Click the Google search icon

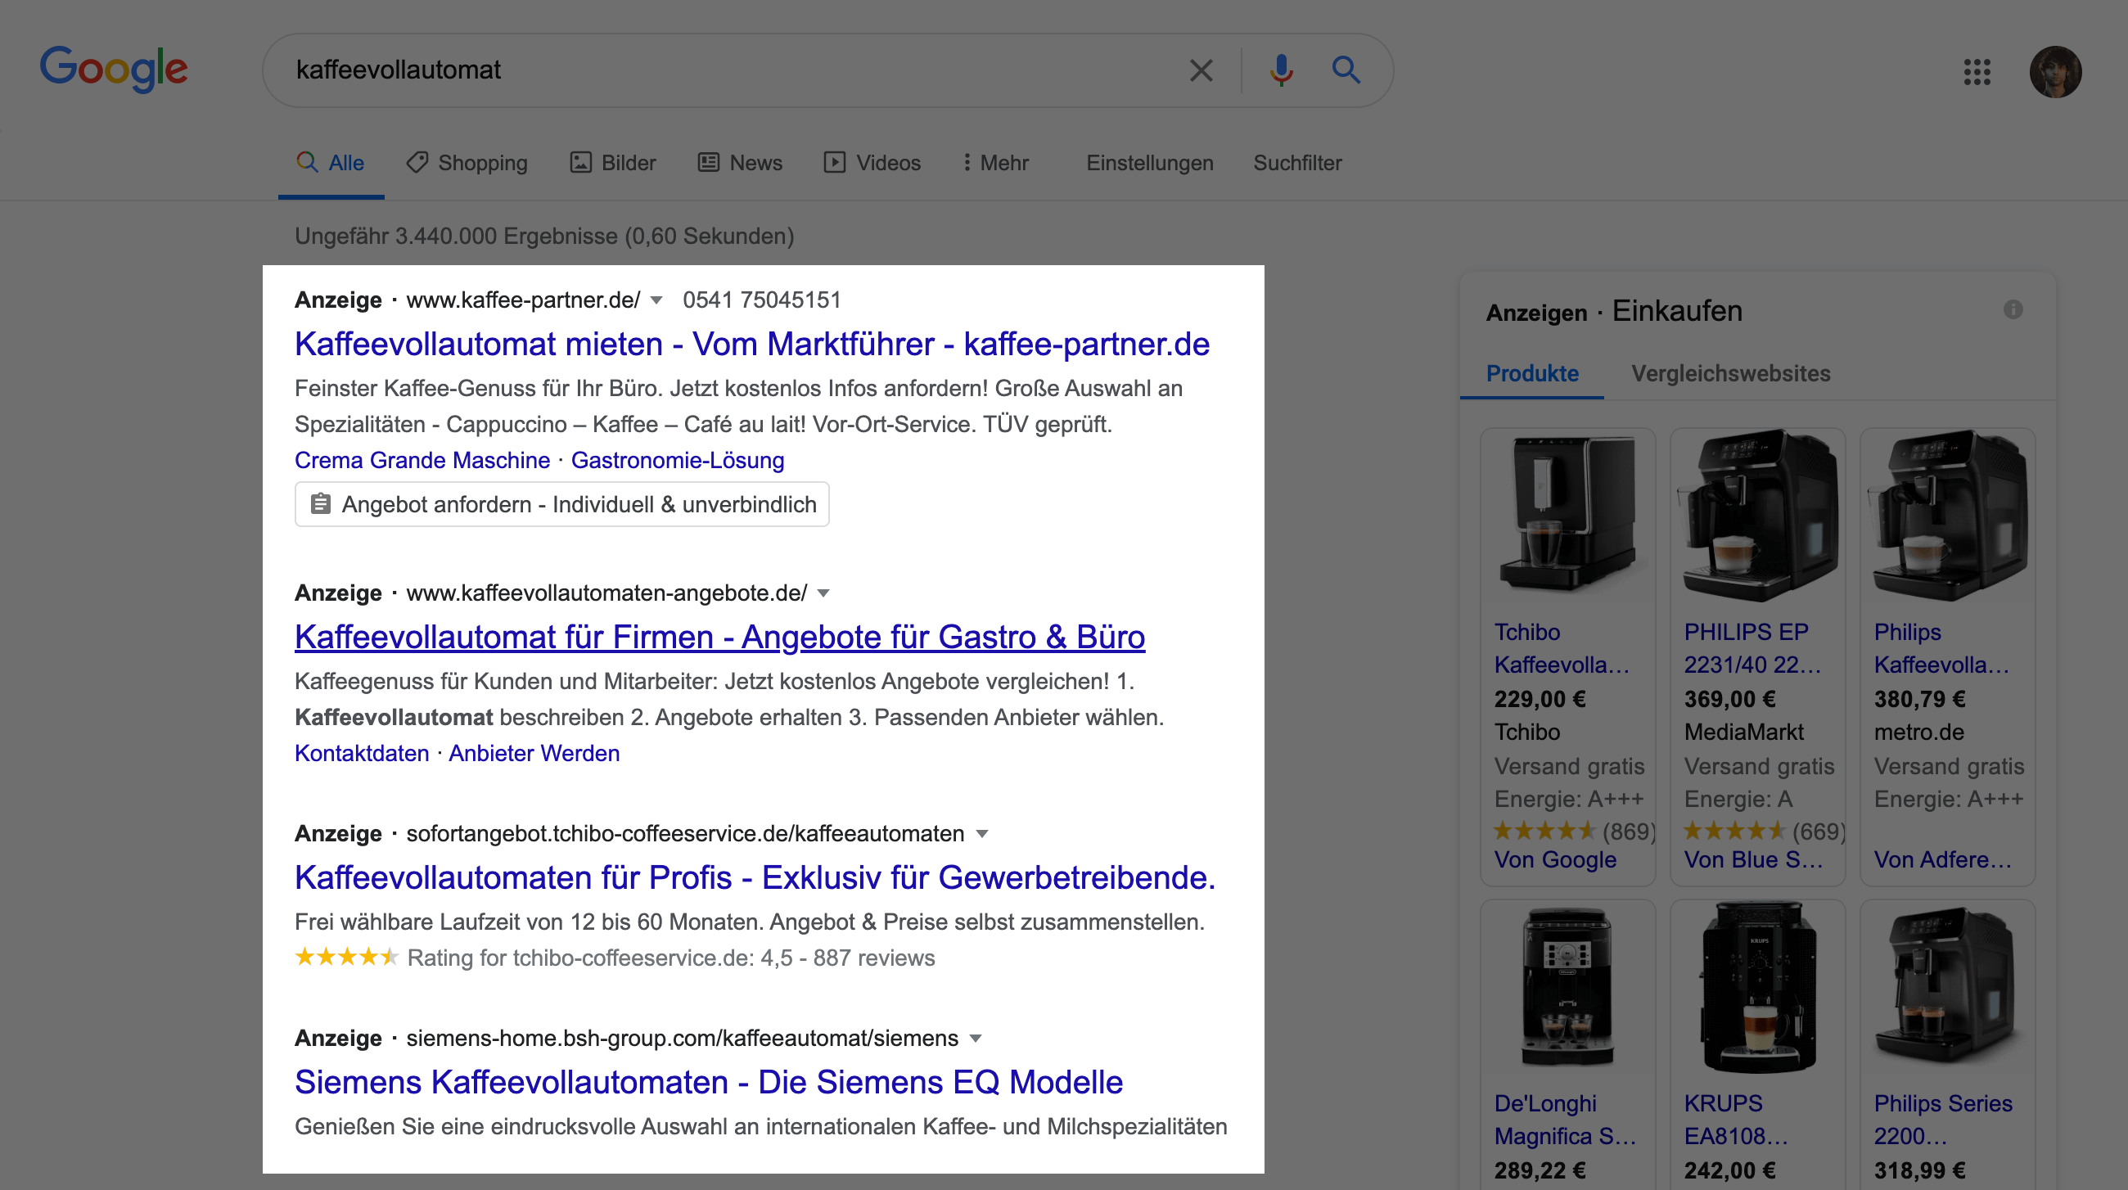[x=1345, y=67]
